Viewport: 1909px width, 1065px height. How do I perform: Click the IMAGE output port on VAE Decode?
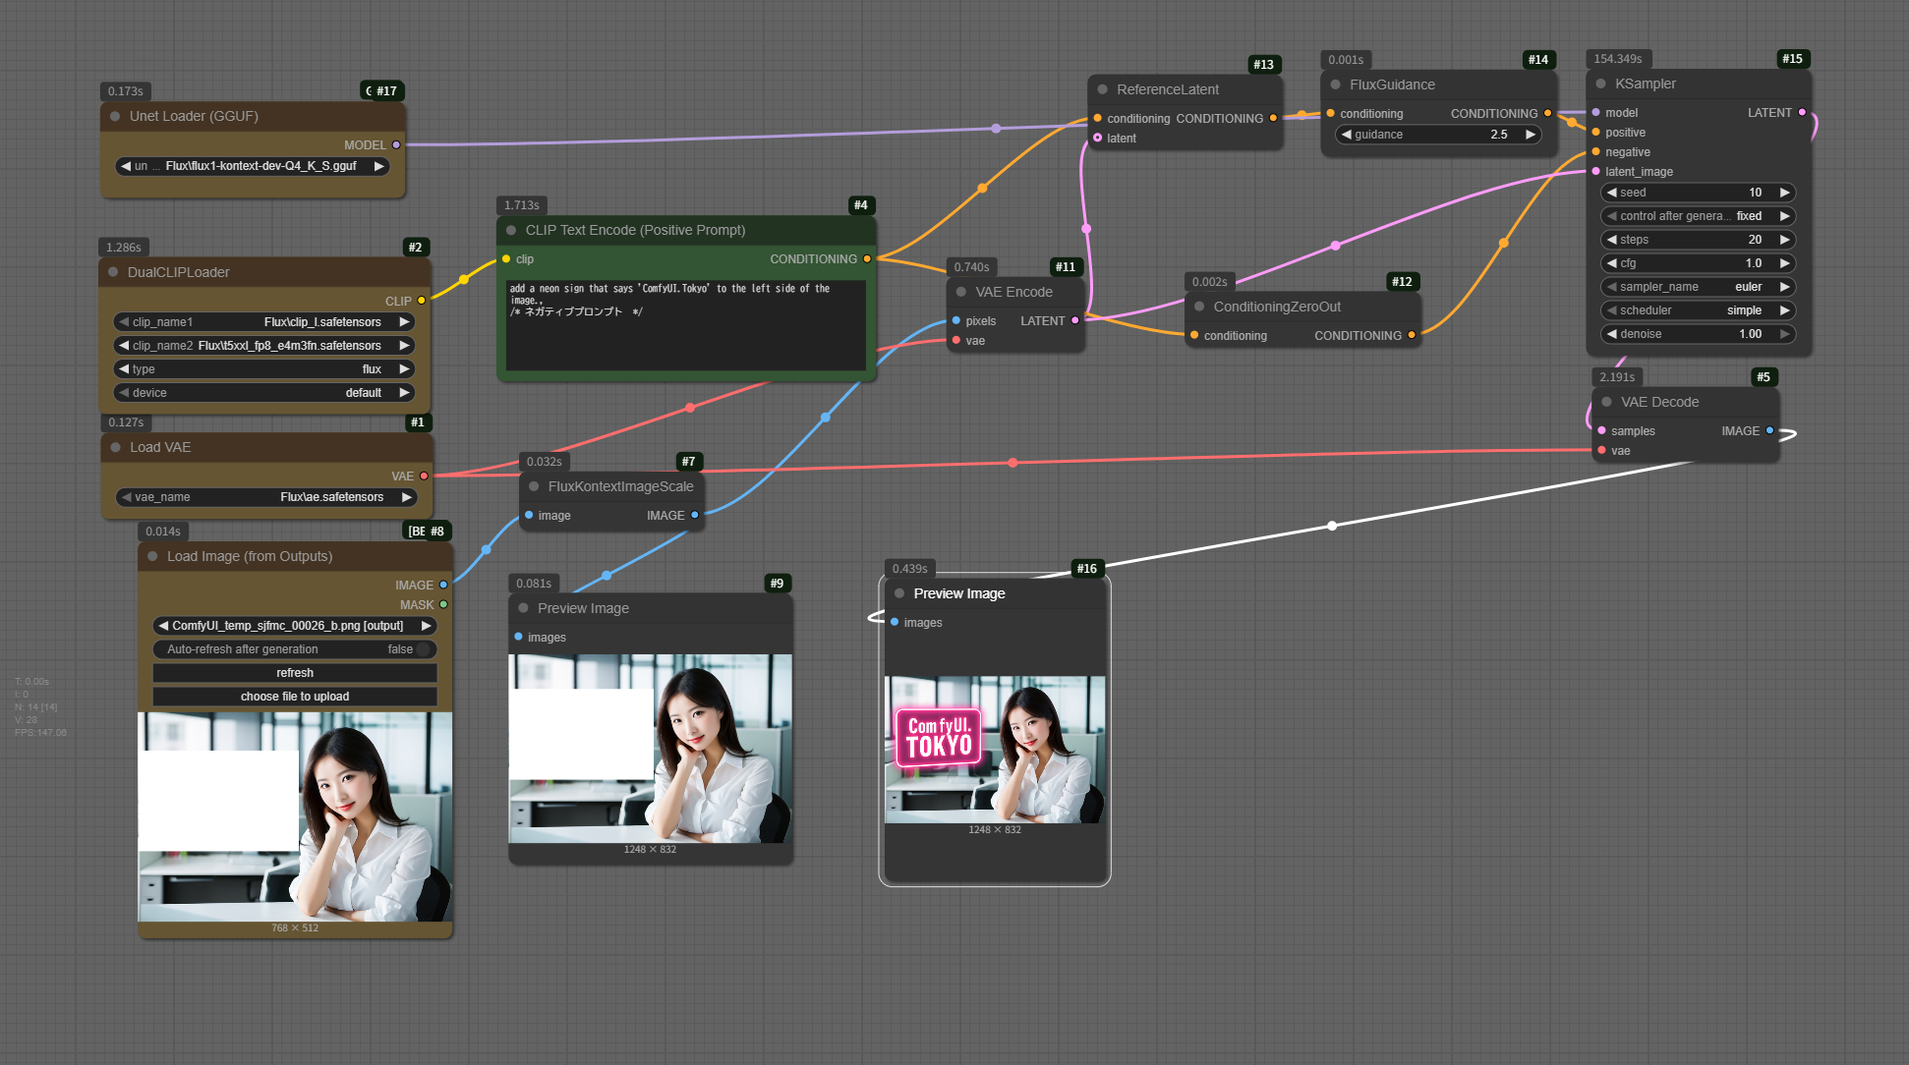1769,430
